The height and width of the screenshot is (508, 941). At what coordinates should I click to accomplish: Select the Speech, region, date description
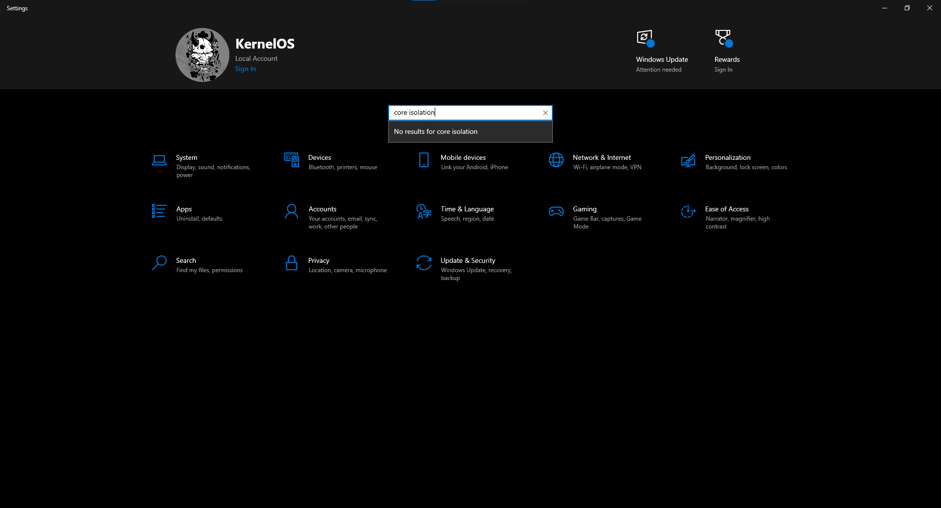tap(468, 219)
